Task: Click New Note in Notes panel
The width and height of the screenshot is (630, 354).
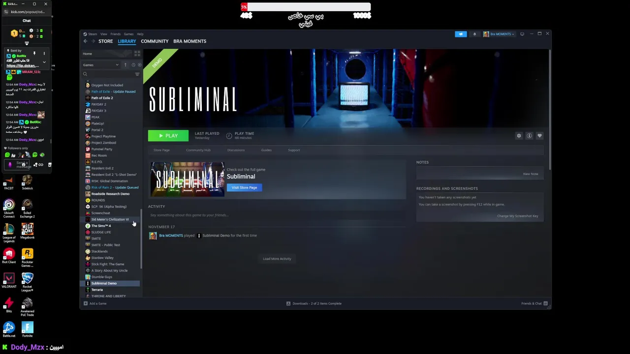Action: tap(531, 174)
